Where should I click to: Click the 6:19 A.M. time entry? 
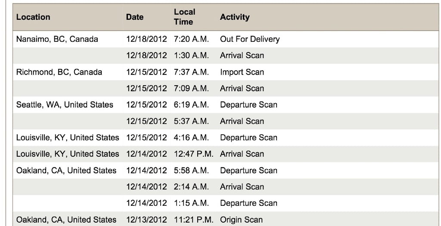point(191,105)
